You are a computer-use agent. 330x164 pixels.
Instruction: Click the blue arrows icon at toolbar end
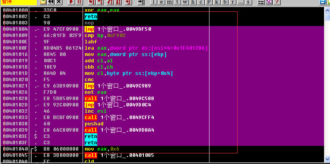point(323,2)
